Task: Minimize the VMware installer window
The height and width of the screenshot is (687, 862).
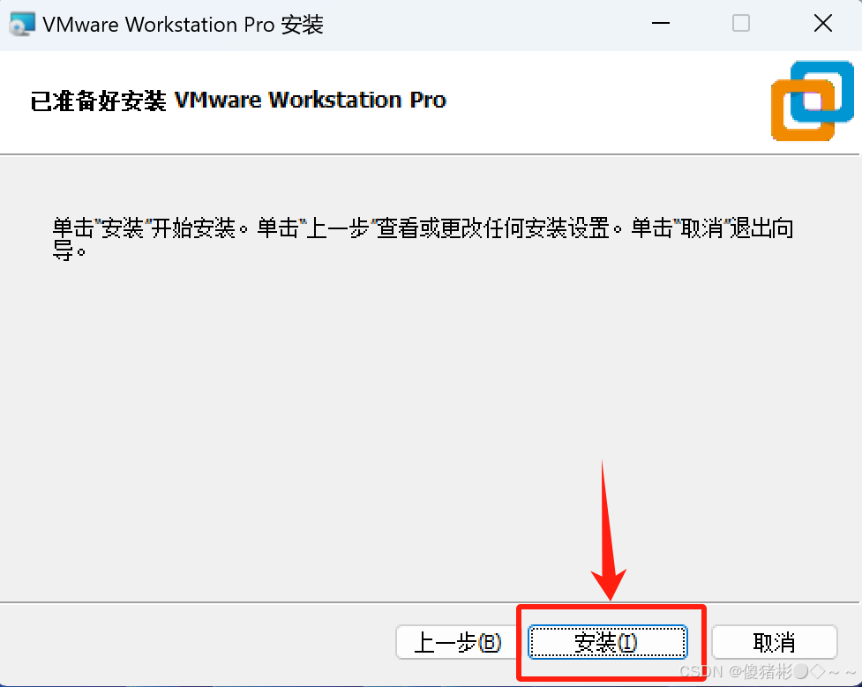Action: tap(660, 24)
